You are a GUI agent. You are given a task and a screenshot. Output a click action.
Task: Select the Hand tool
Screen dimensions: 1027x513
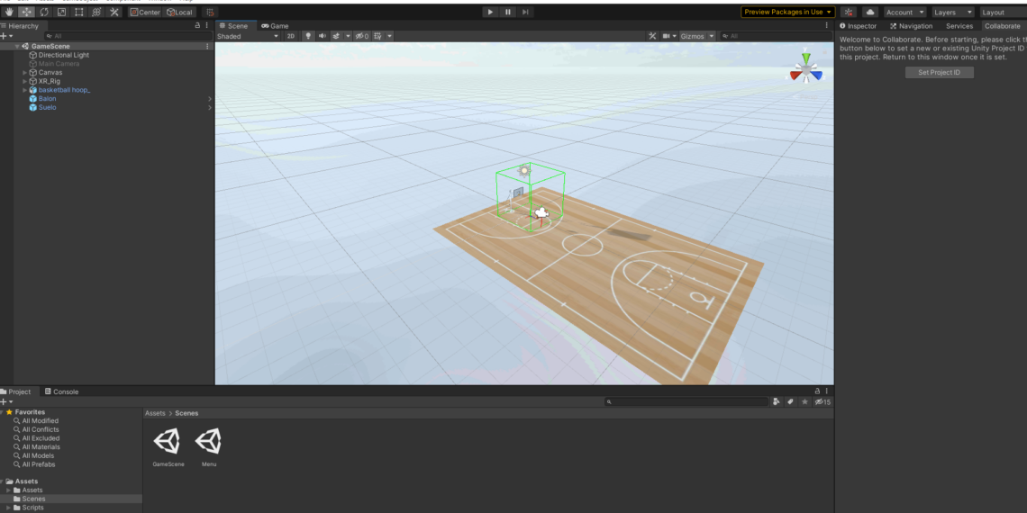coord(8,12)
